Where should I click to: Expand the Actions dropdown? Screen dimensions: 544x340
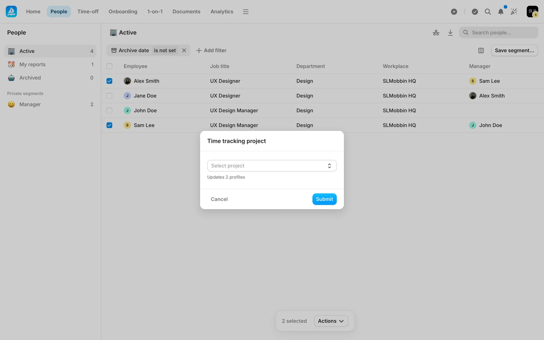(331, 321)
